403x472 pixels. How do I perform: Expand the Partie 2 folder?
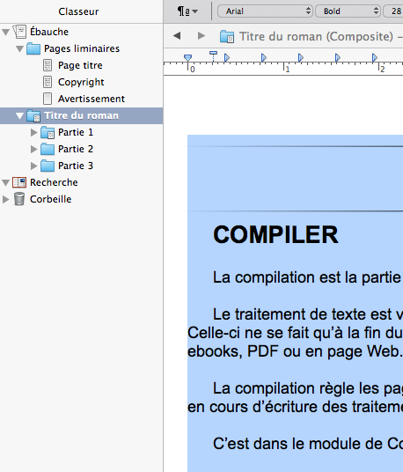pyautogui.click(x=33, y=149)
